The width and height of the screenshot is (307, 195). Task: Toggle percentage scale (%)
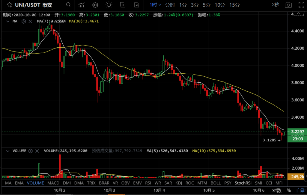(x=289, y=190)
